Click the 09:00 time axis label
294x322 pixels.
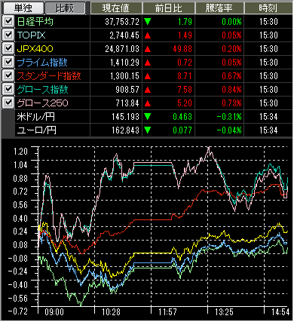pos(54,312)
